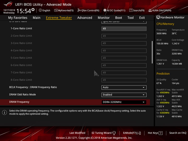Switch to My Favorites tab
This screenshot has width=188, height=141.
click(x=18, y=18)
